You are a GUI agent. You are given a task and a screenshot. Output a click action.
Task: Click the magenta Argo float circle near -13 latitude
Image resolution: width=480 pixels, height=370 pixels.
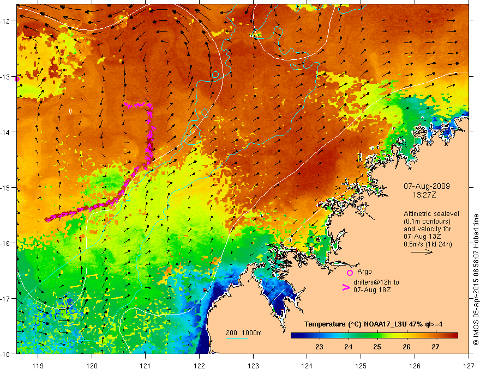coord(17,79)
